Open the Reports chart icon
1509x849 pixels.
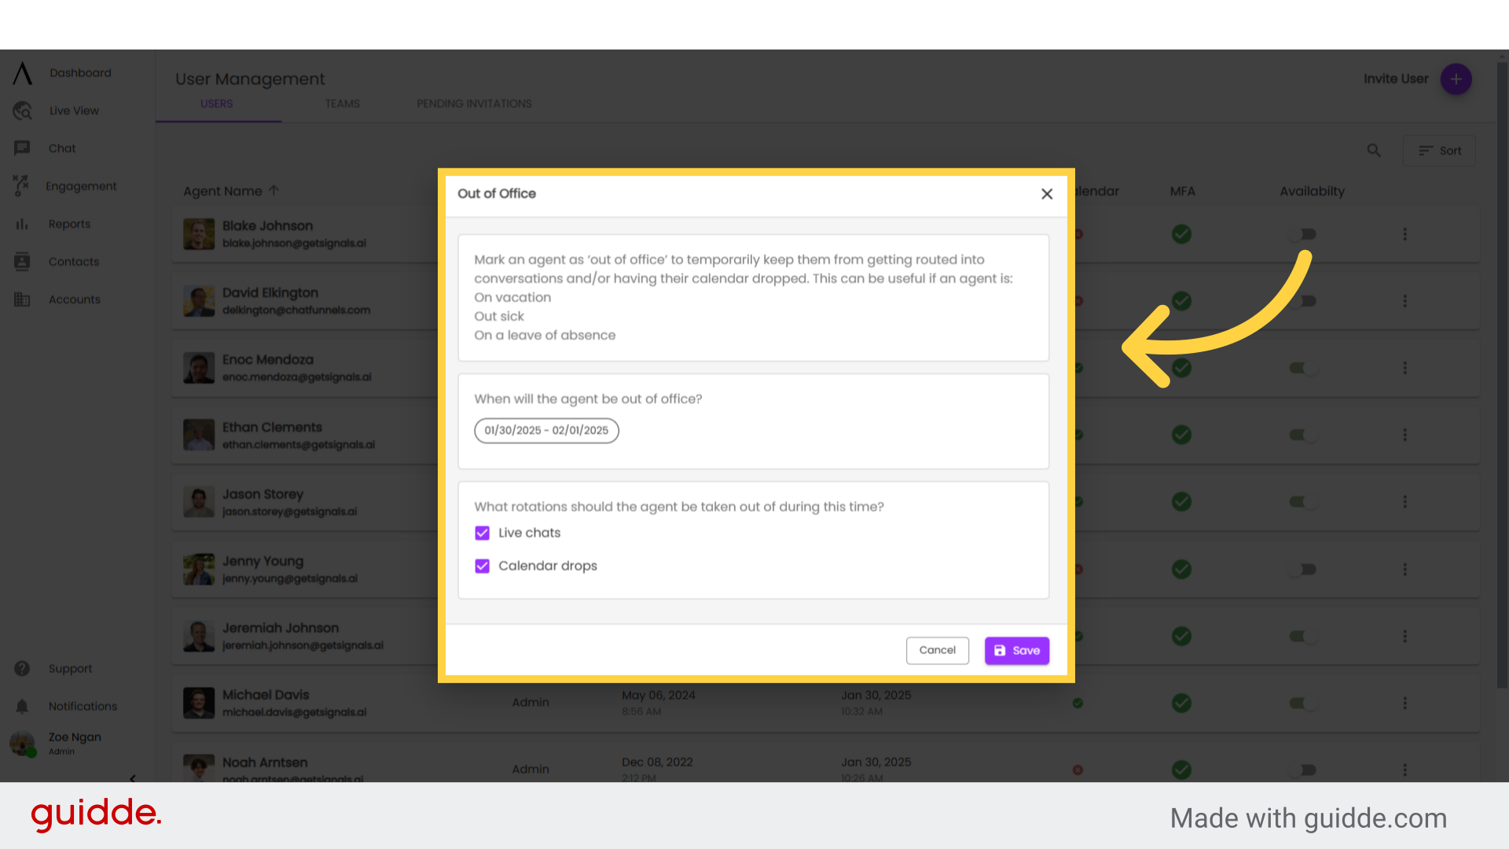pyautogui.click(x=22, y=224)
